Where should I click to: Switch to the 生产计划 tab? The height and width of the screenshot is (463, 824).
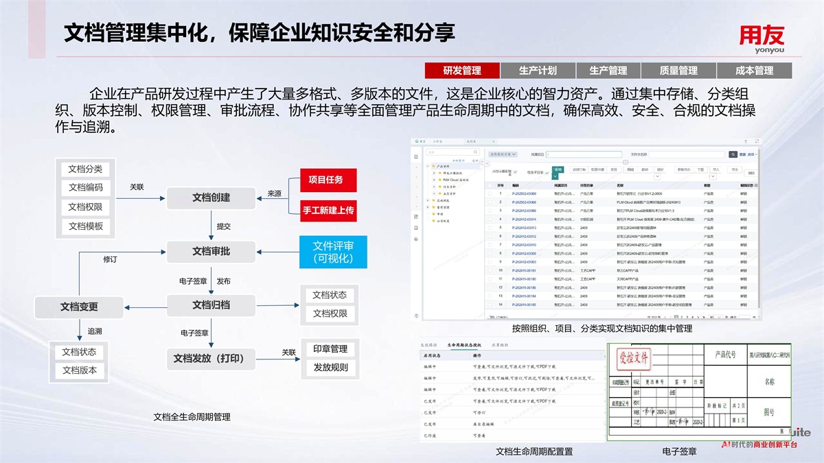(x=538, y=71)
